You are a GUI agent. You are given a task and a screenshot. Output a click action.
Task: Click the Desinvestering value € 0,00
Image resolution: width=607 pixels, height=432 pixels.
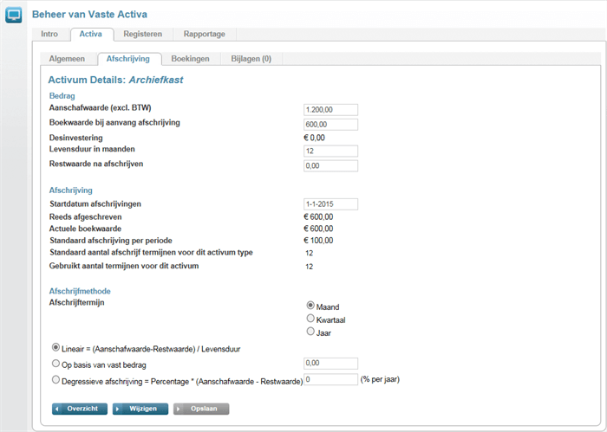click(314, 138)
